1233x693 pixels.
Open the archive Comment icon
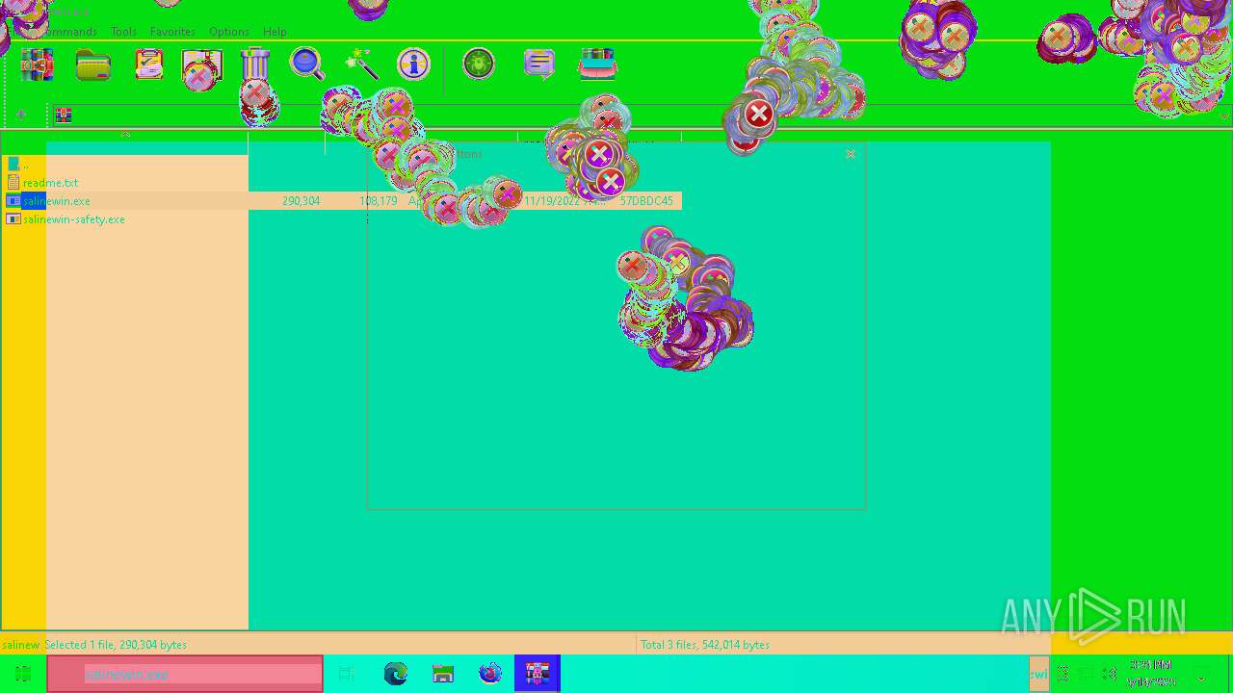(539, 64)
